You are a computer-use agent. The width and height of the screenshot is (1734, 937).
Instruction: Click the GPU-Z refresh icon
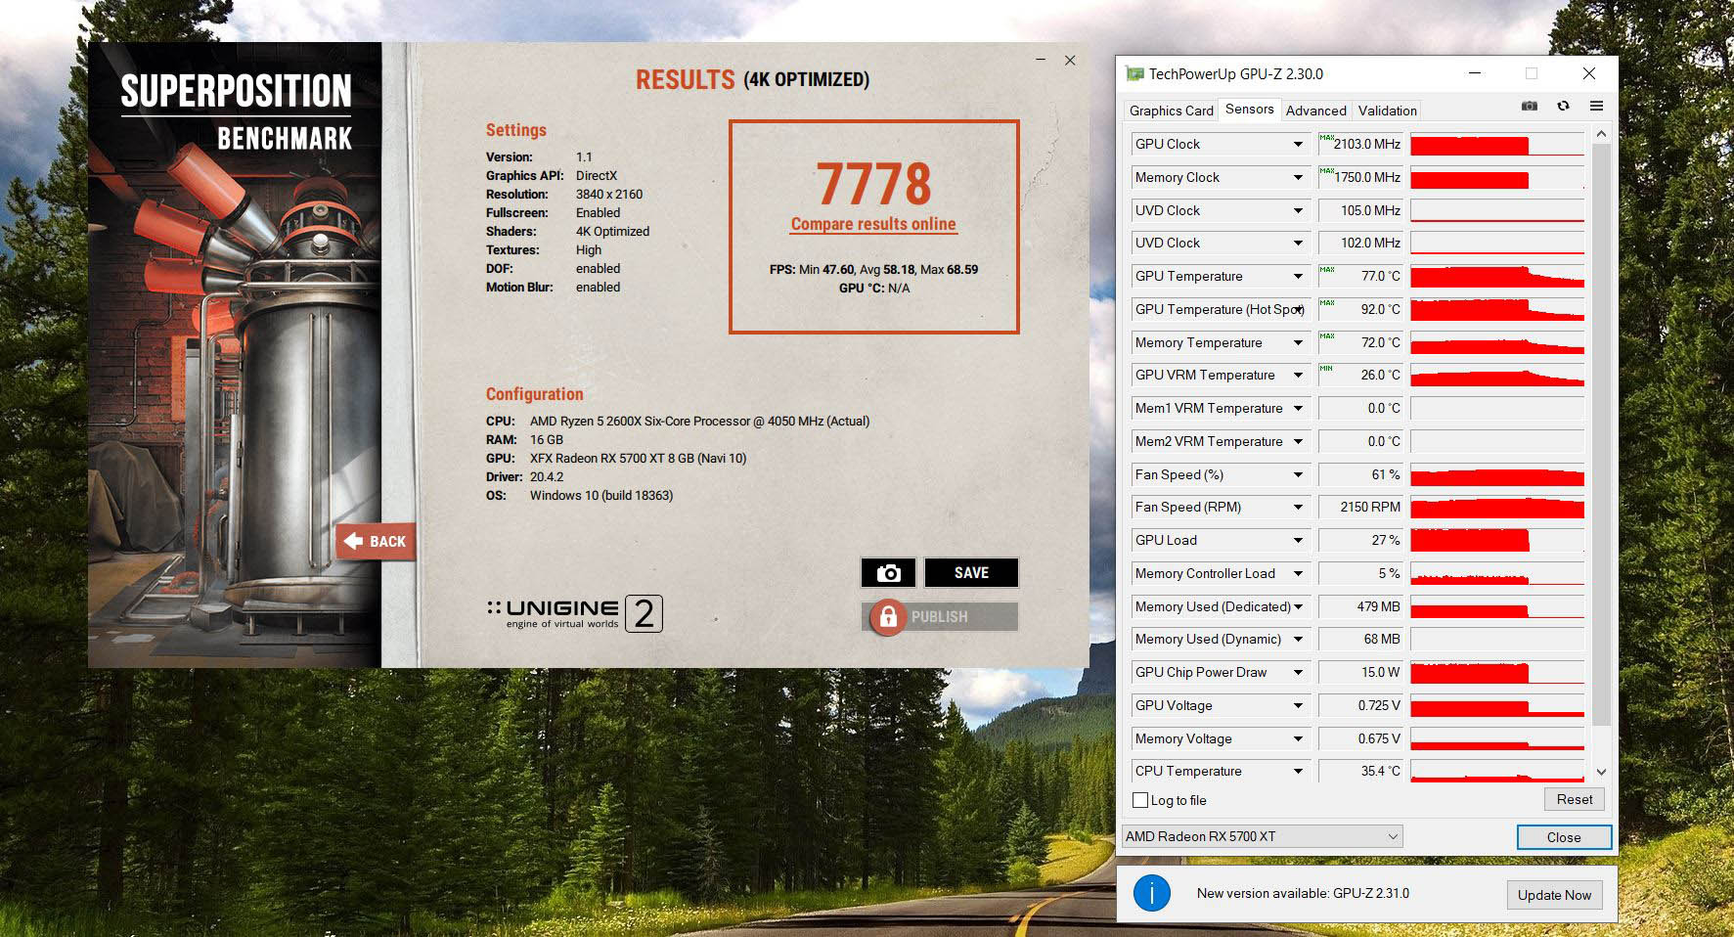click(1563, 106)
